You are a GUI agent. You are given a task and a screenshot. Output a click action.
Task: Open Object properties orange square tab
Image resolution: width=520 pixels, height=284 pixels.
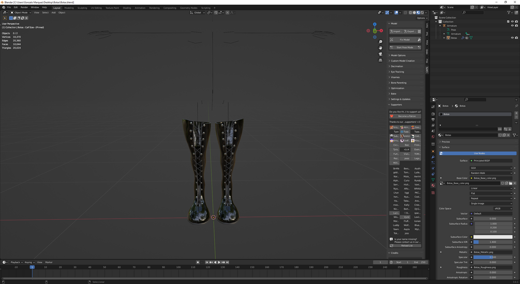pyautogui.click(x=433, y=151)
